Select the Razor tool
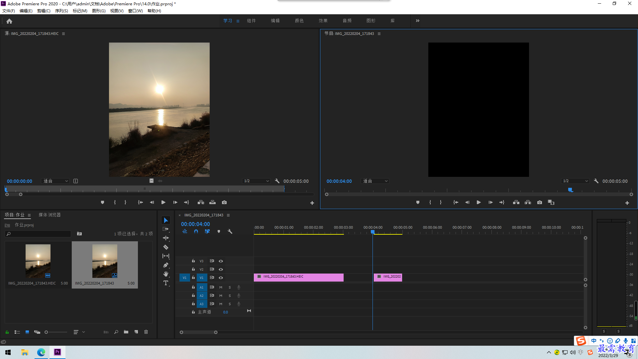The image size is (638, 359). 166,247
